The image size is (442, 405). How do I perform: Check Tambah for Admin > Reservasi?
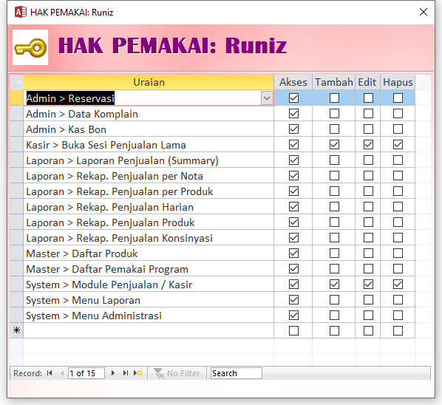334,98
